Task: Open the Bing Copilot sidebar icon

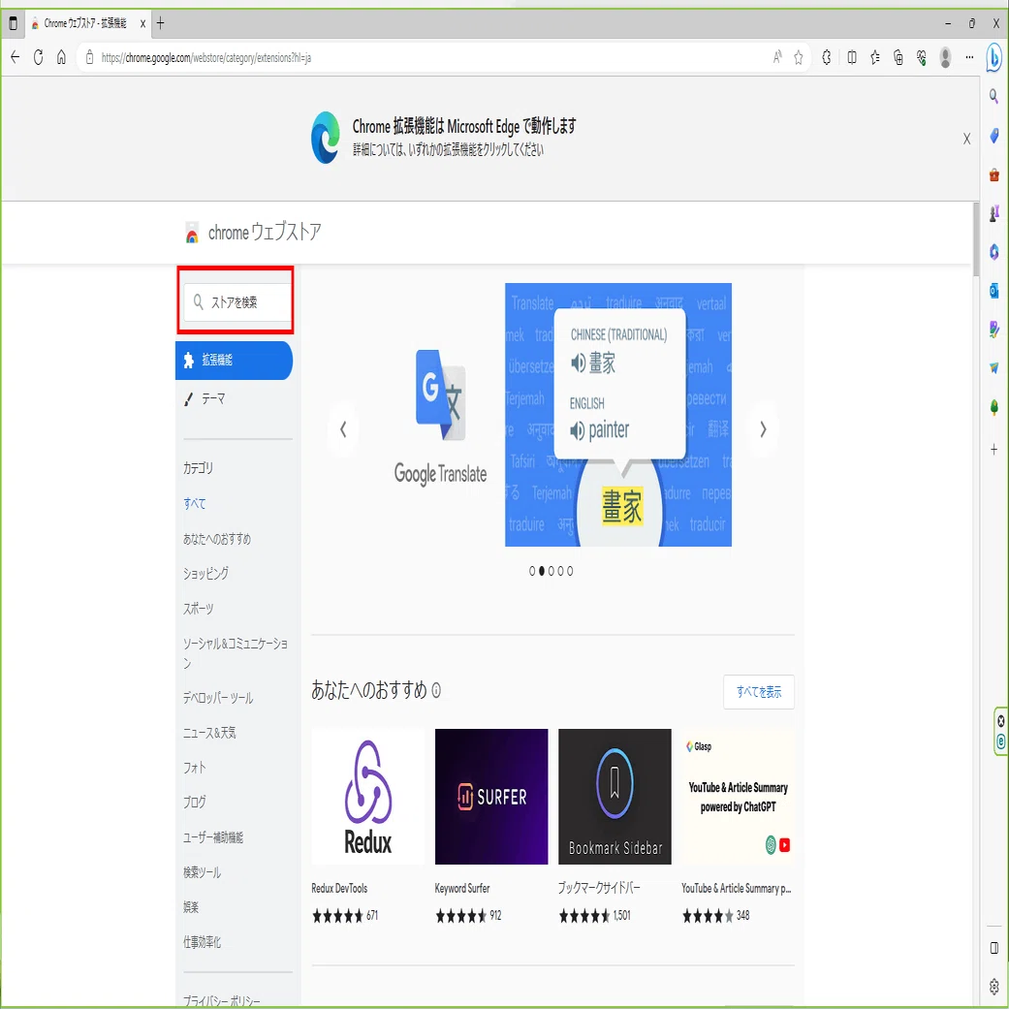Action: [994, 58]
